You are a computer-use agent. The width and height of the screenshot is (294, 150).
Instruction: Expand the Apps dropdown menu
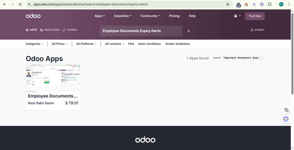pos(100,16)
